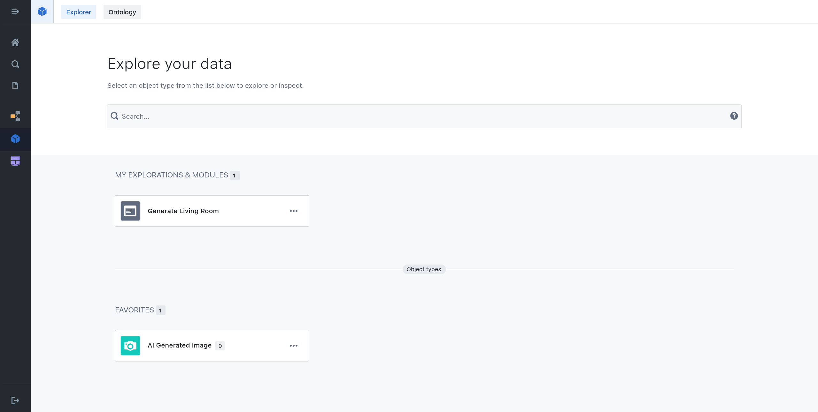
Task: Click the Favorites count badge
Action: click(160, 310)
